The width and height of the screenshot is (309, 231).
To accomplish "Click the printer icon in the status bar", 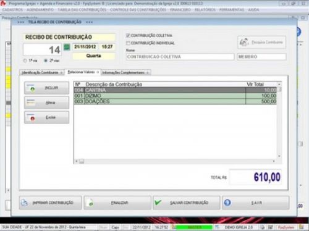I will click(262, 227).
